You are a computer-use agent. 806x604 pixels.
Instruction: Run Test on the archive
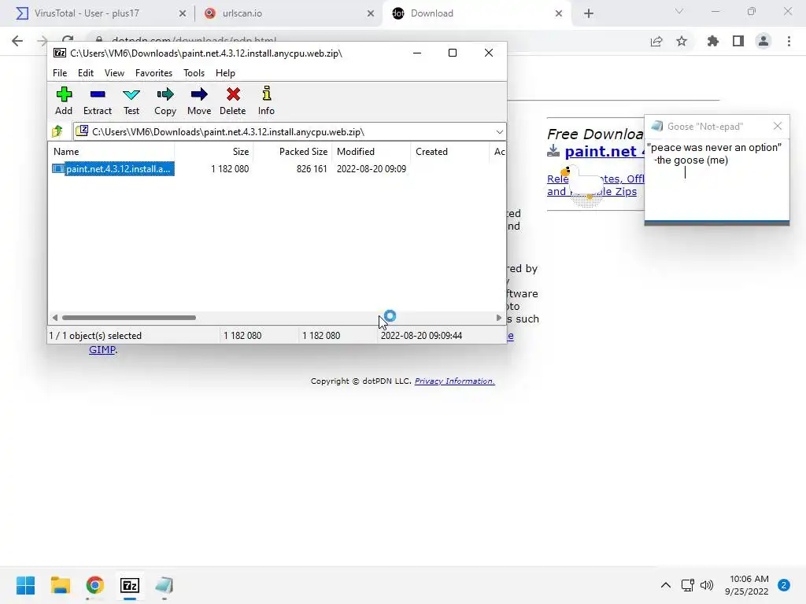[131, 101]
